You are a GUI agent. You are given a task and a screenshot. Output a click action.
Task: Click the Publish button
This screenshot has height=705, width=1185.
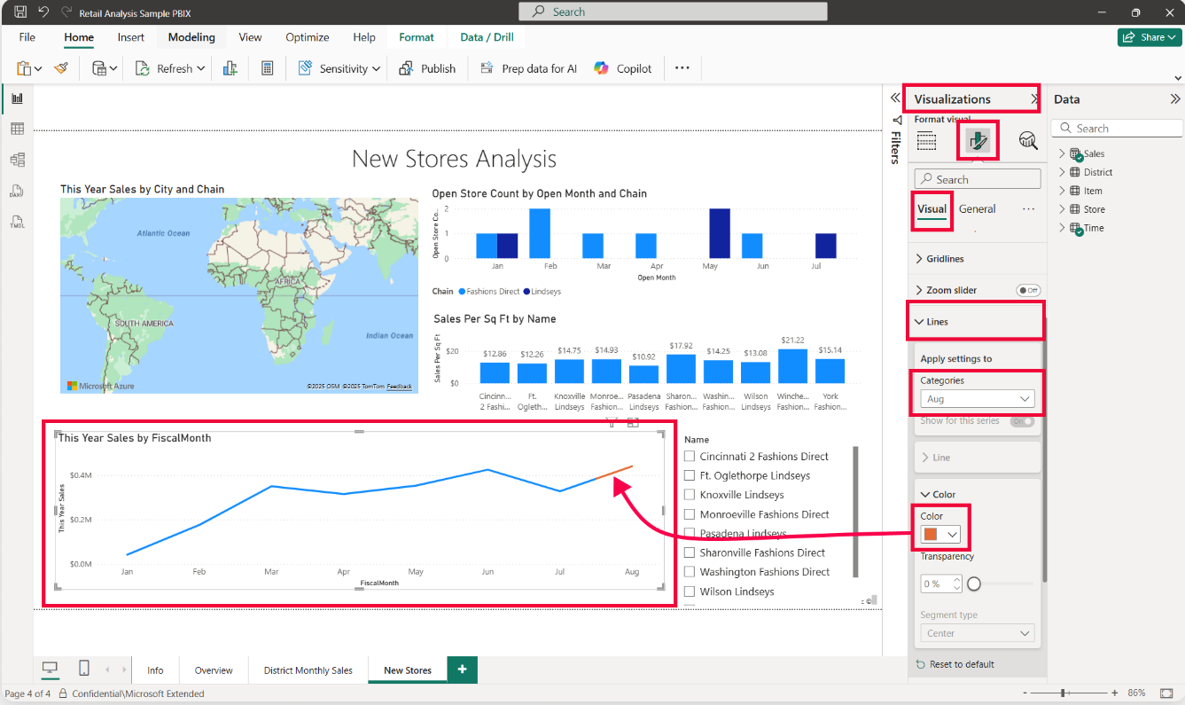coord(427,68)
